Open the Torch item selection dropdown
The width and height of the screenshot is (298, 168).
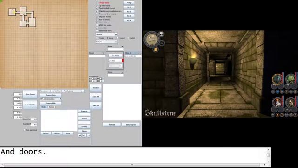[x=69, y=91]
